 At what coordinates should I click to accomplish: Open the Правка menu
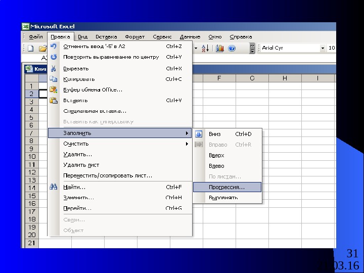(x=60, y=37)
